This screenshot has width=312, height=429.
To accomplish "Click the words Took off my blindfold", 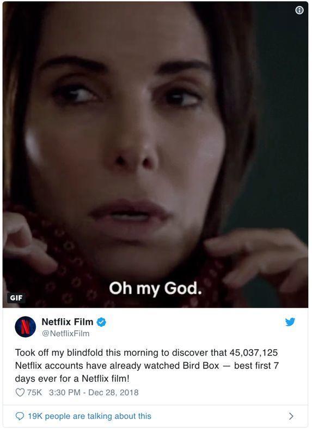I will pyautogui.click(x=59, y=353).
